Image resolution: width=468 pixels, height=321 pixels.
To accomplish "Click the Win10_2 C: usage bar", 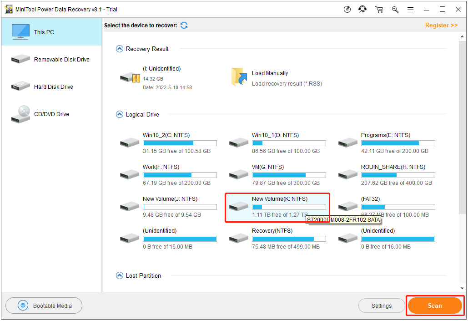I will (x=180, y=143).
